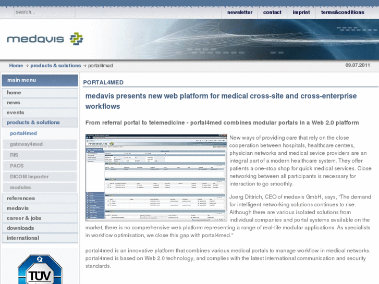Screen dimensions: 379x284
Task: Open events menu item
Action: 40,113
